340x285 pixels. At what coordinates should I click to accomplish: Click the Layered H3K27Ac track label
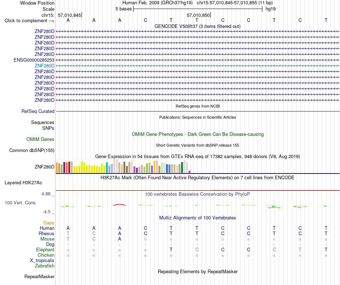(x=23, y=183)
